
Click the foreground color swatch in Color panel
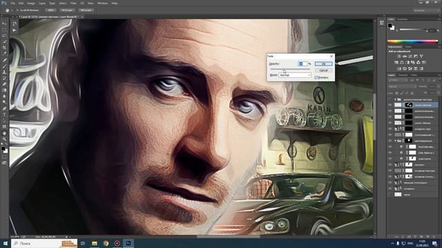(x=390, y=25)
